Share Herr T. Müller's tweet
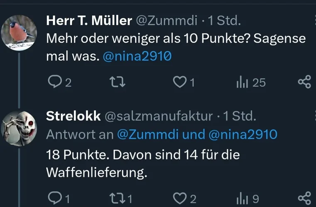The image size is (316, 207). [x=304, y=82]
